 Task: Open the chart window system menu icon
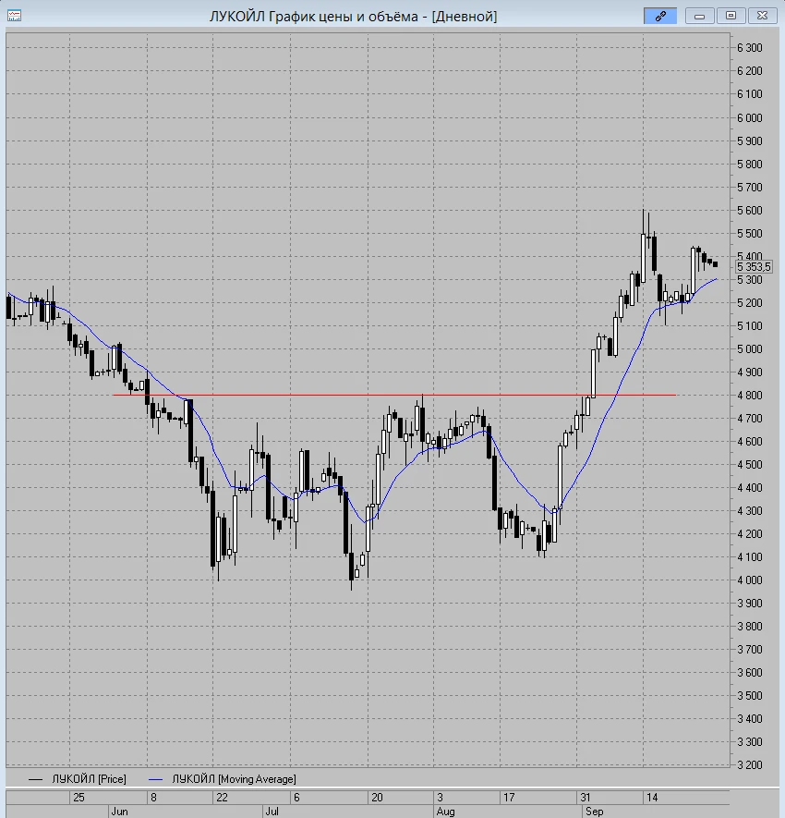pyautogui.click(x=14, y=16)
